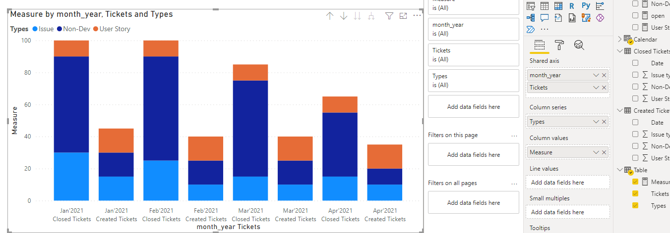The height and width of the screenshot is (233, 670).
Task: Select the Paginated report visual
Action: 572,18
